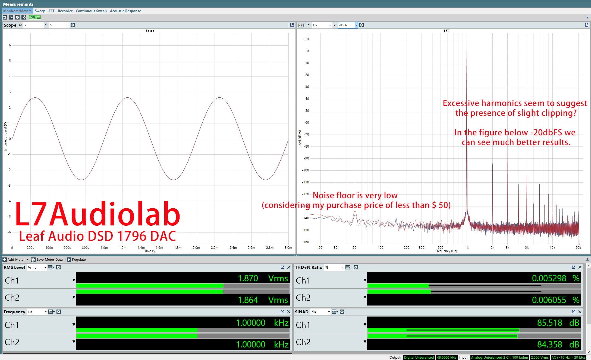This screenshot has height=360, width=591.
Task: Open Scope panel settings gear
Action: [73, 25]
